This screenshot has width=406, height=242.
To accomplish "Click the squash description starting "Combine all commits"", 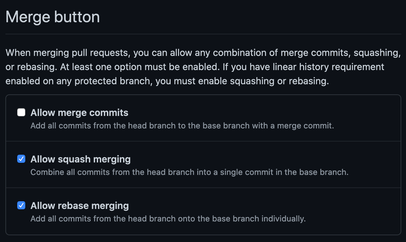I will coord(189,173).
